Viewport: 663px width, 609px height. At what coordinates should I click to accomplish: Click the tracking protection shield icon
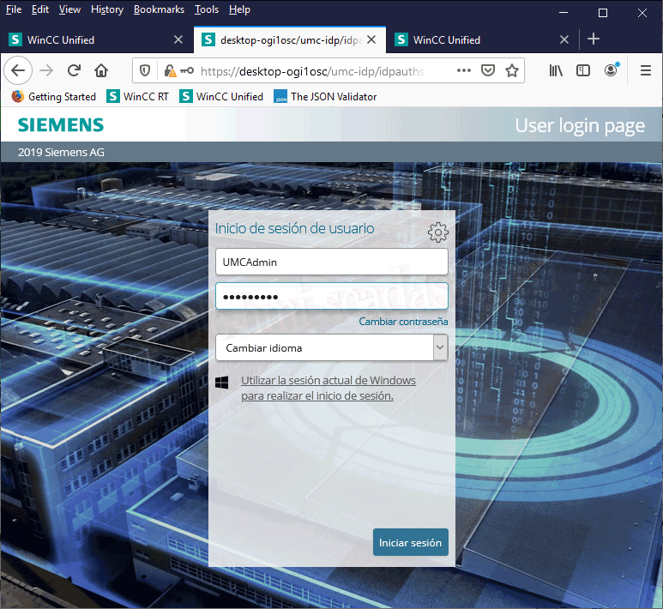tap(145, 70)
